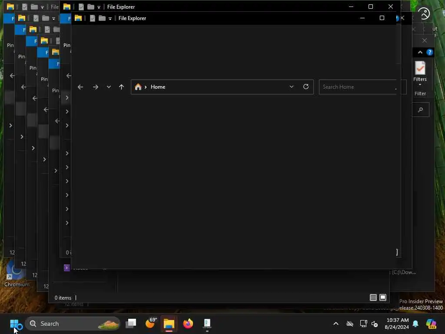The image size is (445, 334).
Task: Create new folder via front window quick toolbar
Action: click(102, 18)
